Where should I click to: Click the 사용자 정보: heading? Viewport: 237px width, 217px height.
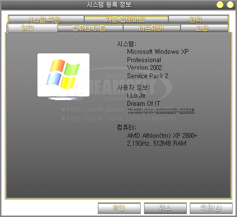(133, 87)
